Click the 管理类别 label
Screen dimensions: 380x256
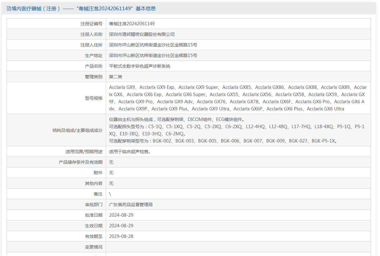coord(94,77)
